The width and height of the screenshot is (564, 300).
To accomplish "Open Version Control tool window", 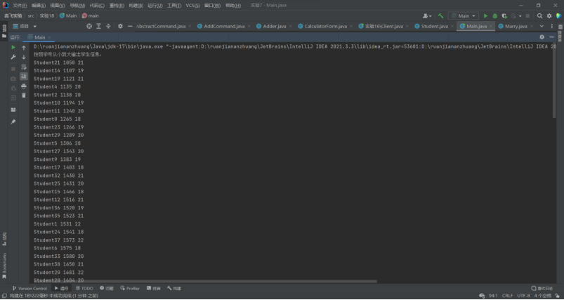I will click(29, 289).
